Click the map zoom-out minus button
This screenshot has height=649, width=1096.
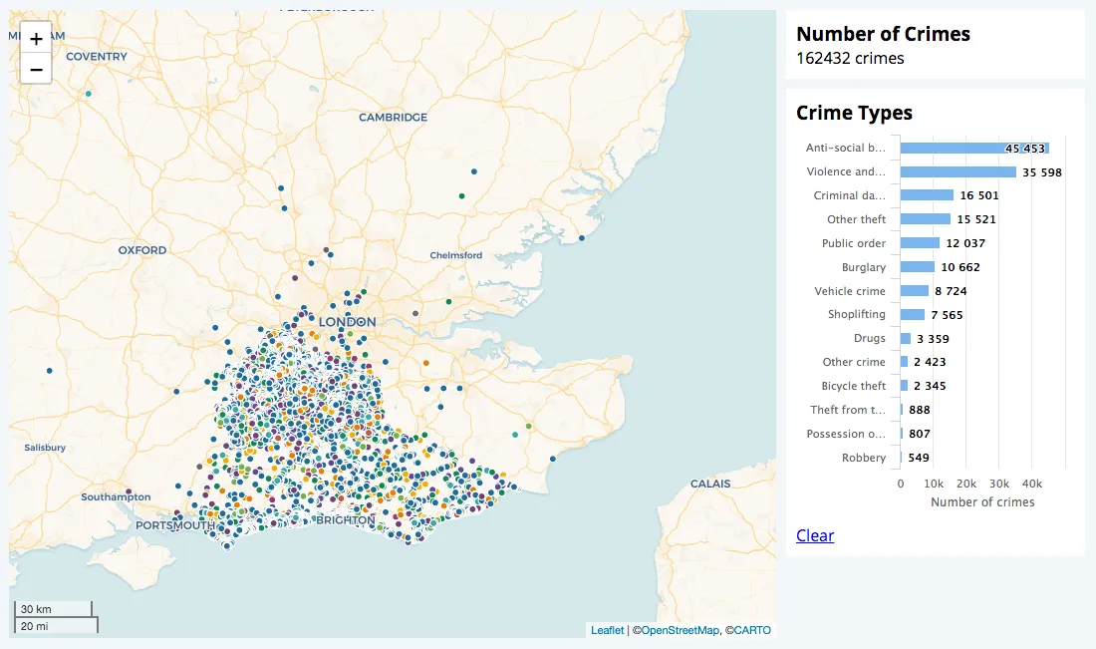pyautogui.click(x=35, y=69)
